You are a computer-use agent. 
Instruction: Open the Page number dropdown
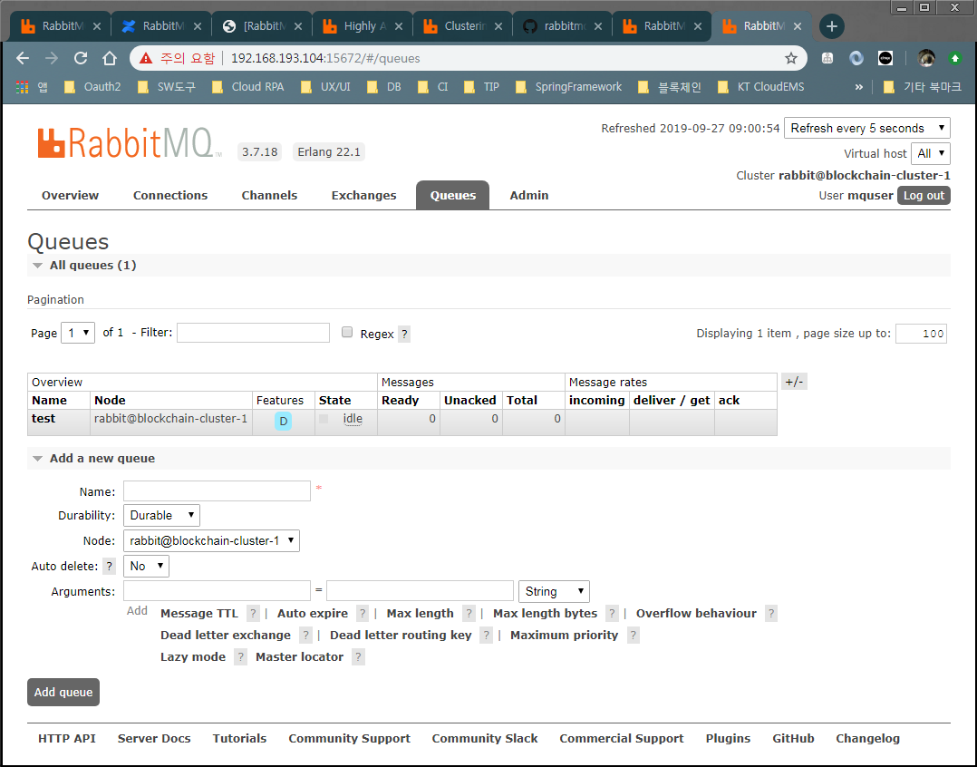click(78, 334)
